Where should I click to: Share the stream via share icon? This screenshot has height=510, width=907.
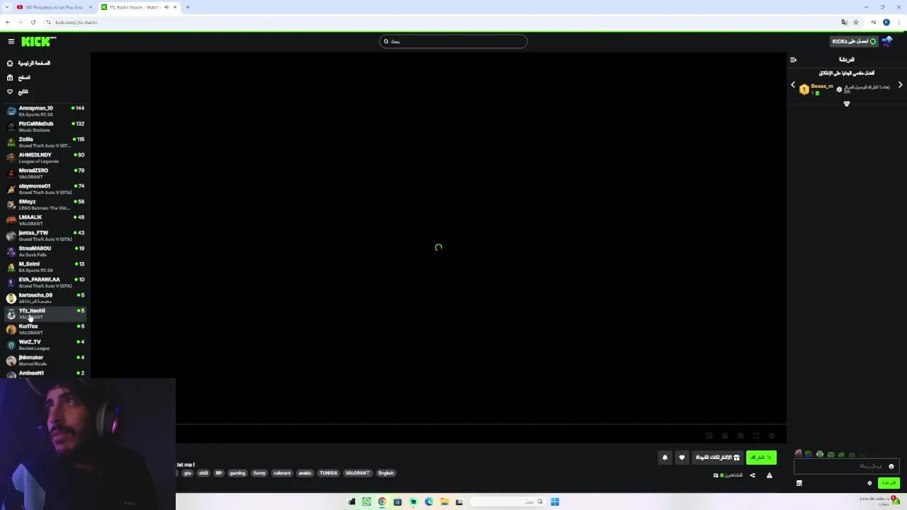click(x=753, y=475)
